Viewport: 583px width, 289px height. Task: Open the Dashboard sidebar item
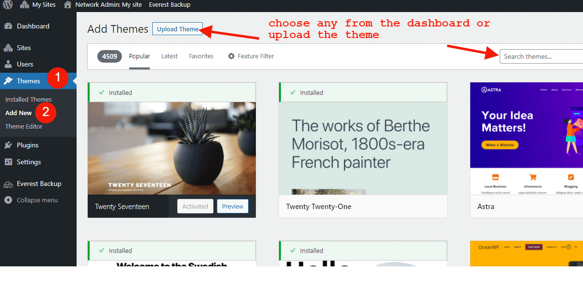[33, 26]
